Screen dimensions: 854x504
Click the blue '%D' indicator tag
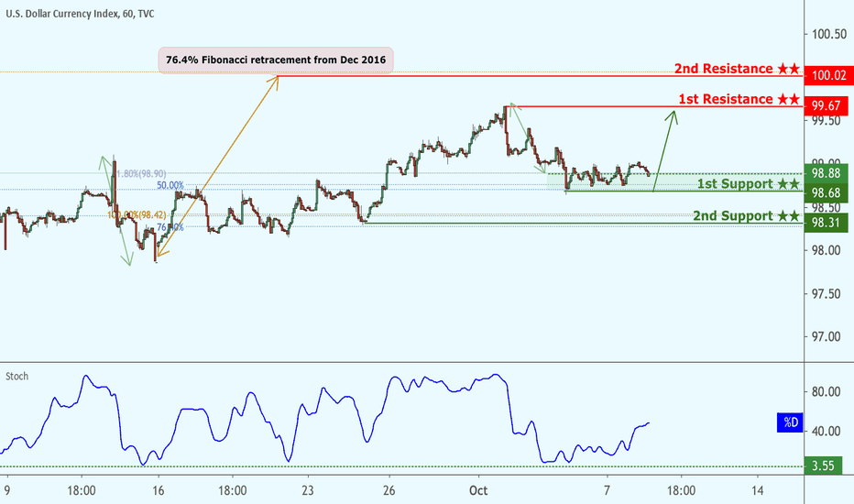[x=790, y=422]
